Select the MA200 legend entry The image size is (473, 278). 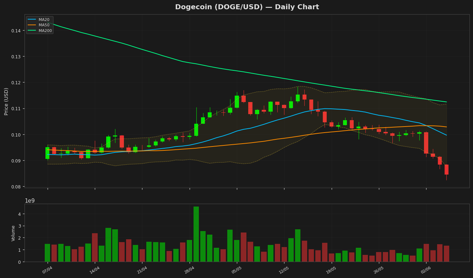click(x=40, y=31)
